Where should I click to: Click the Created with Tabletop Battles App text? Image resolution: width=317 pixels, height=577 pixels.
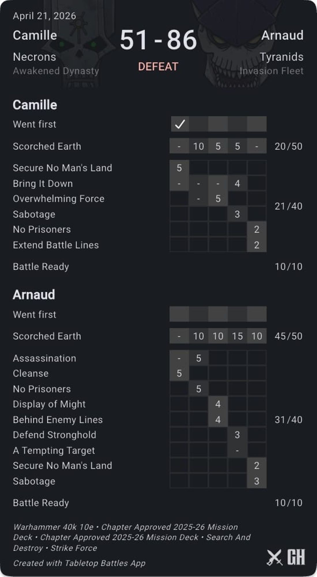coord(79,563)
